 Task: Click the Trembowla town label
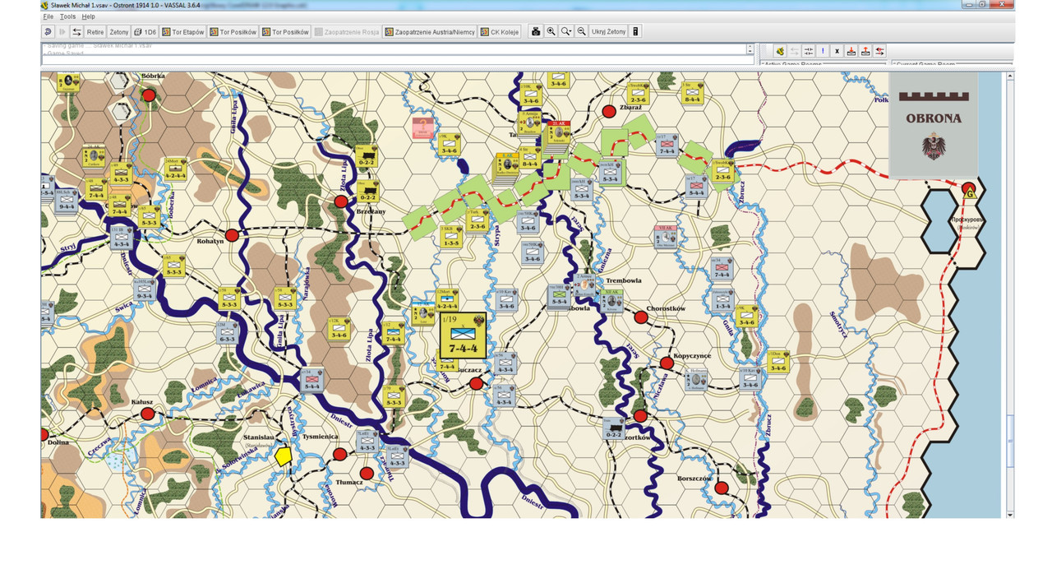pos(623,280)
